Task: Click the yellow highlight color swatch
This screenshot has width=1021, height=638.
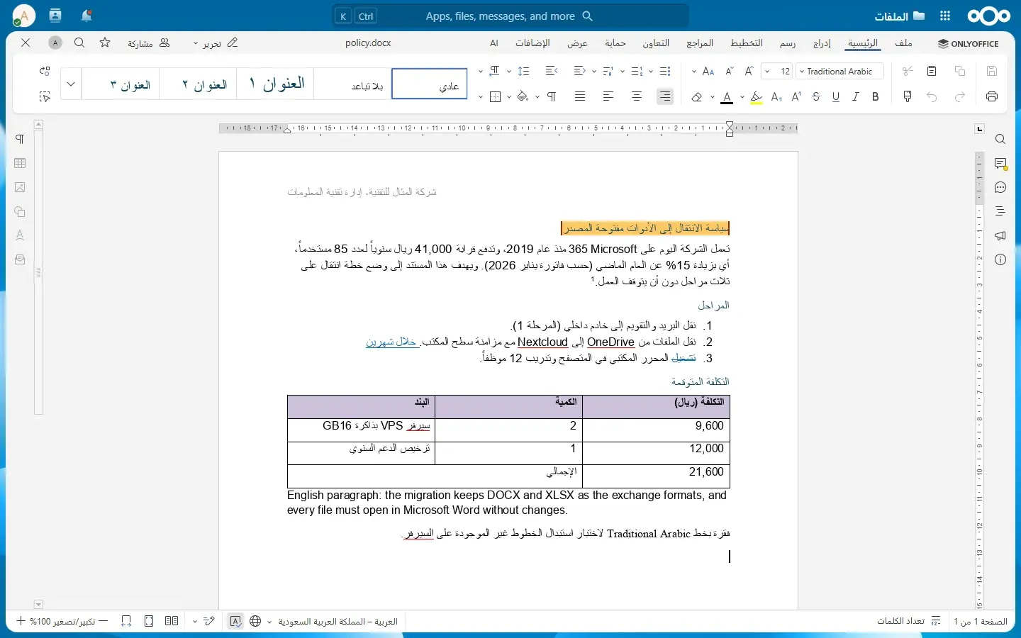Action: coord(757,96)
